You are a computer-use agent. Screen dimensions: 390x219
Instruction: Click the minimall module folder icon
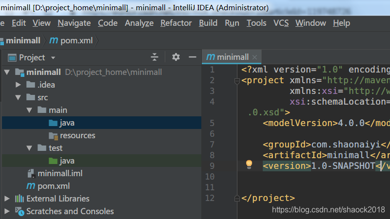coord(19,72)
